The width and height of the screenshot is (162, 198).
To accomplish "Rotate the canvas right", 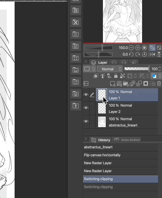I will coord(138,55).
